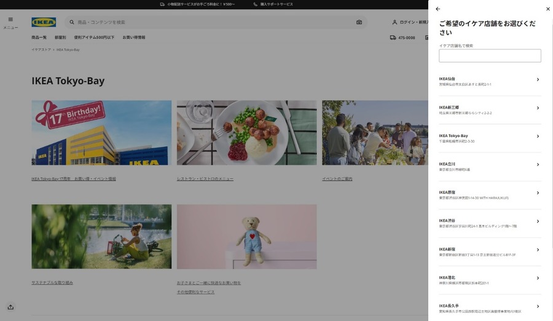Open IKEA Tokyo-Bay 17周年 event link
The height and width of the screenshot is (321, 553).
tap(74, 179)
